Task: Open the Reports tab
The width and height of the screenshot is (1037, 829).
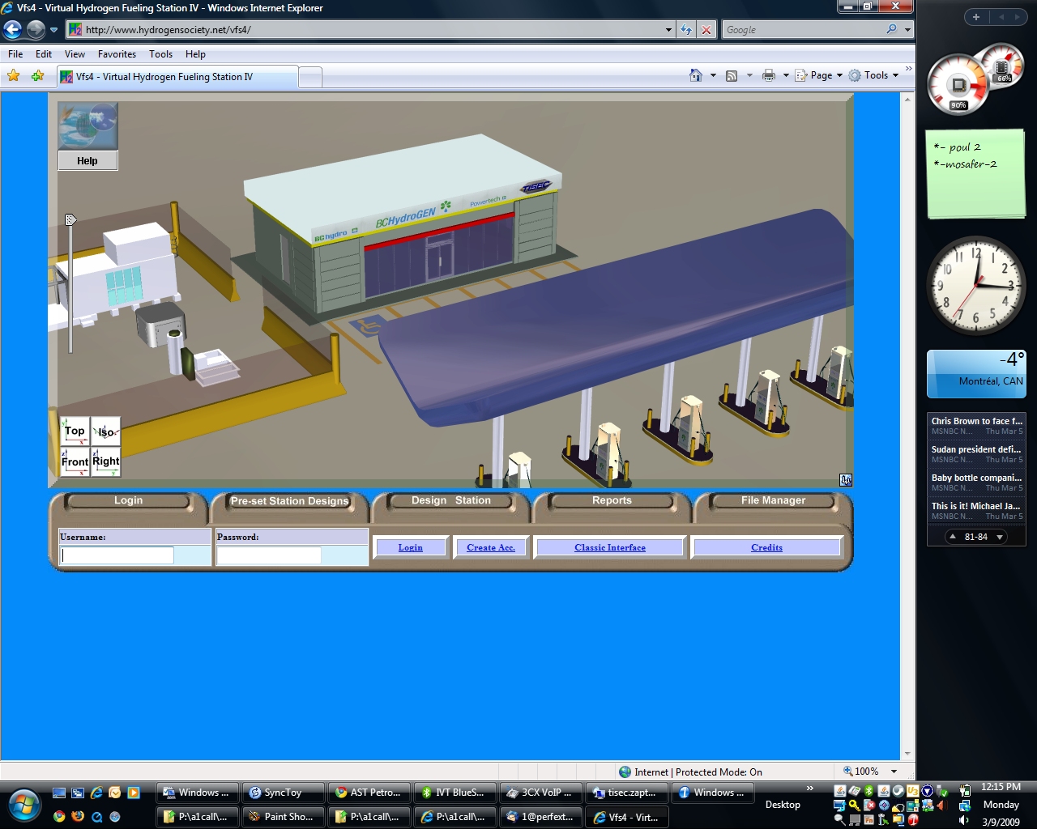Action: coord(612,500)
